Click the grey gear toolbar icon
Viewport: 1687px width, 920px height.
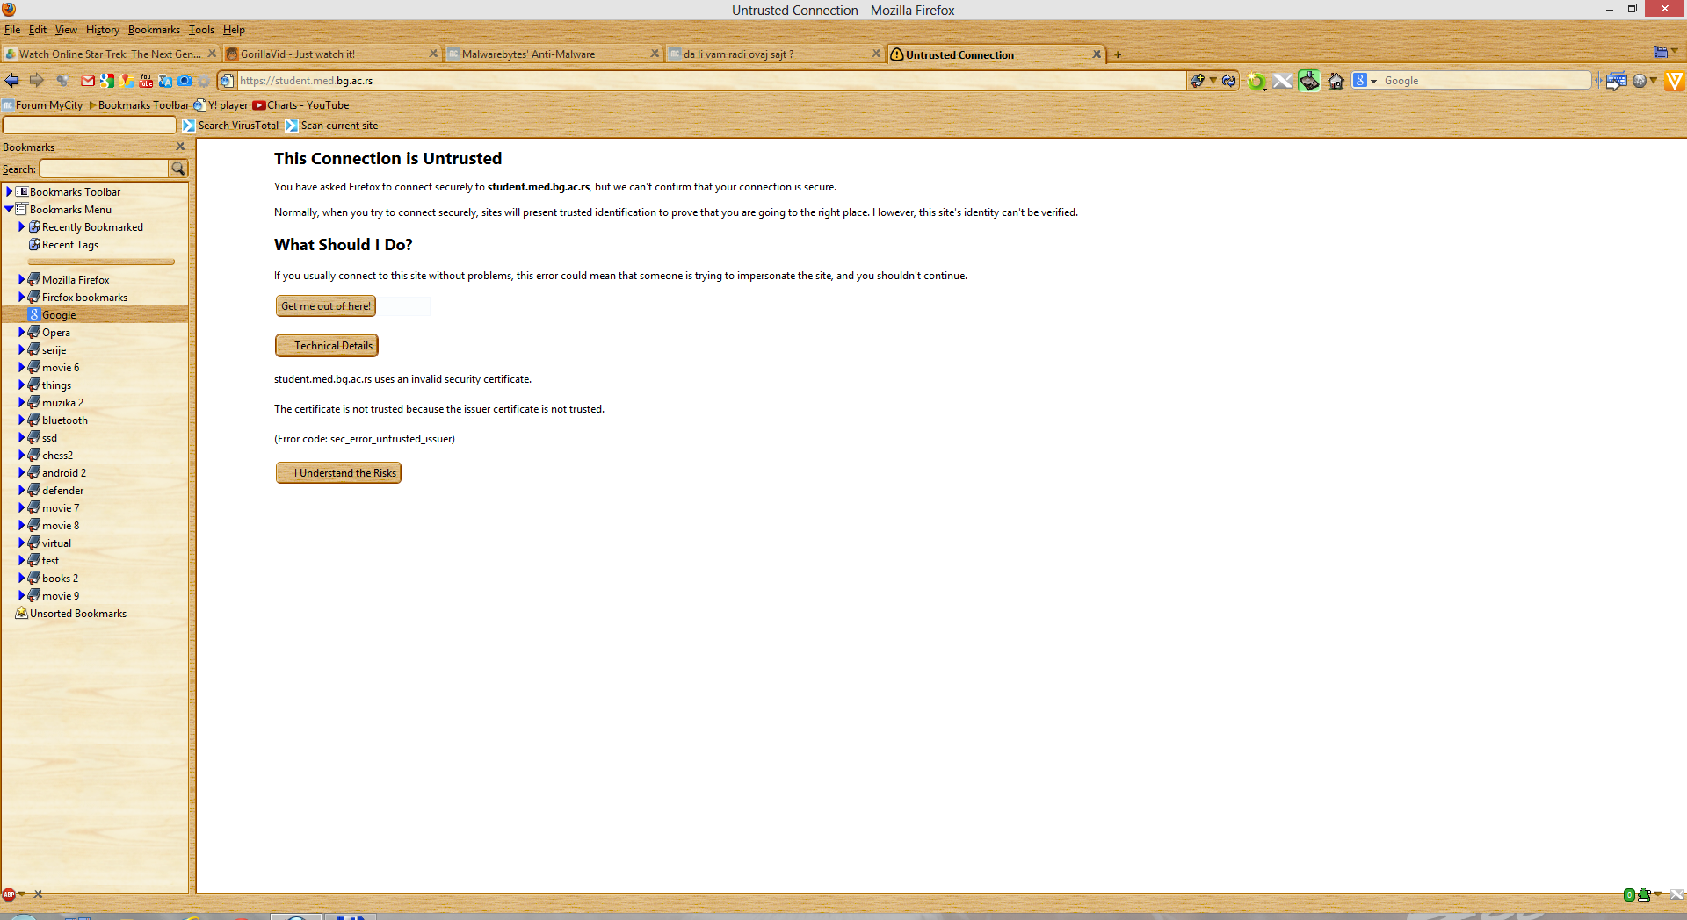204,81
